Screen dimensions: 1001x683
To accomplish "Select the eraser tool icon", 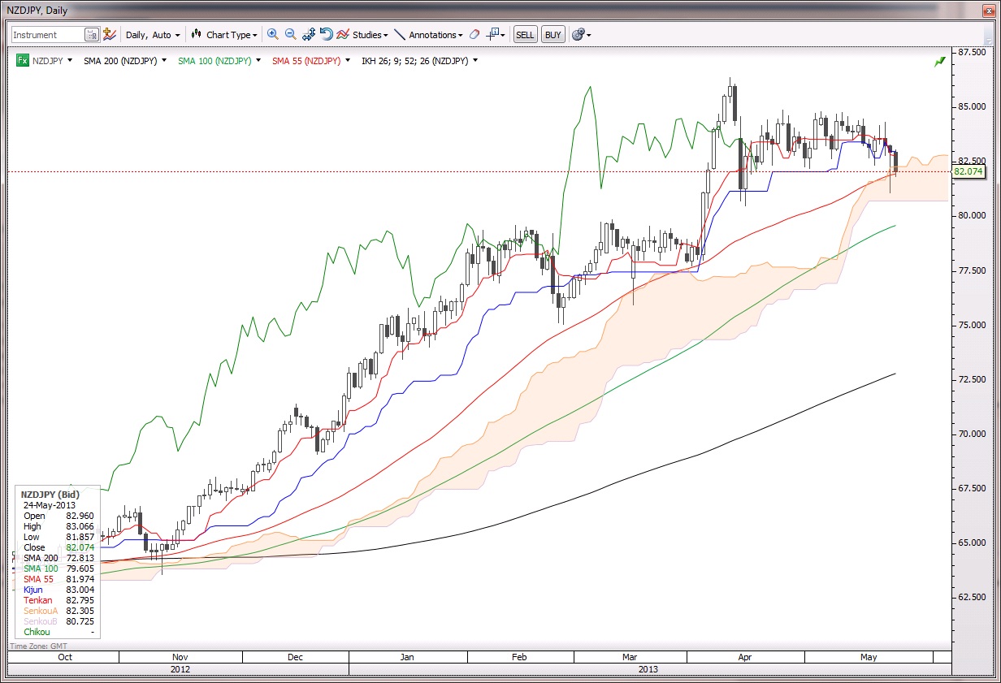I will point(474,35).
